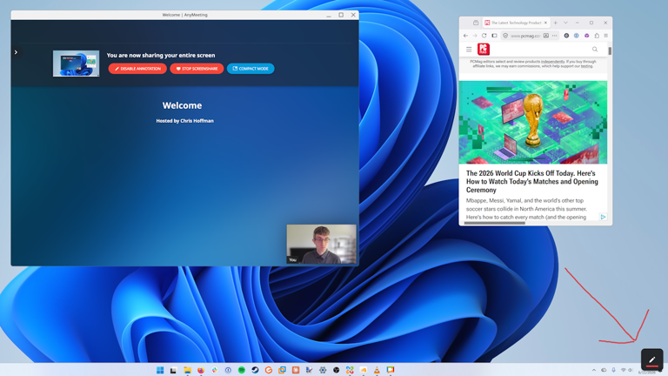Open PCMag hamburger menu
Screen dimensions: 668x376
[469, 50]
